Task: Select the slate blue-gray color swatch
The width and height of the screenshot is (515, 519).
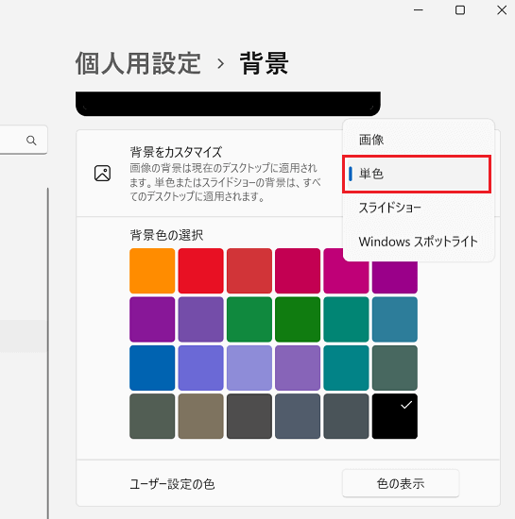Action: coord(298,416)
